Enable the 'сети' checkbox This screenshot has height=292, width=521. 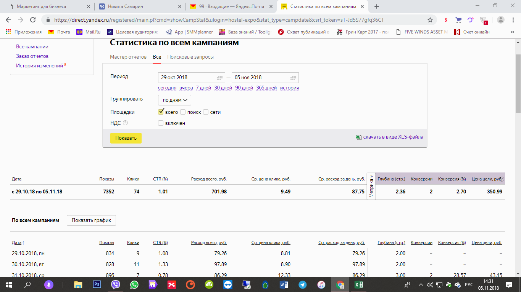pos(206,112)
